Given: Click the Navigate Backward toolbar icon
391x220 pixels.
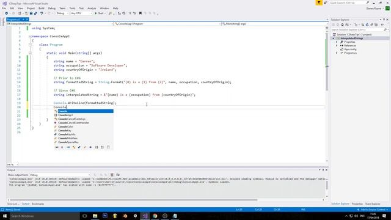Looking at the screenshot, I should [x=7, y=13].
